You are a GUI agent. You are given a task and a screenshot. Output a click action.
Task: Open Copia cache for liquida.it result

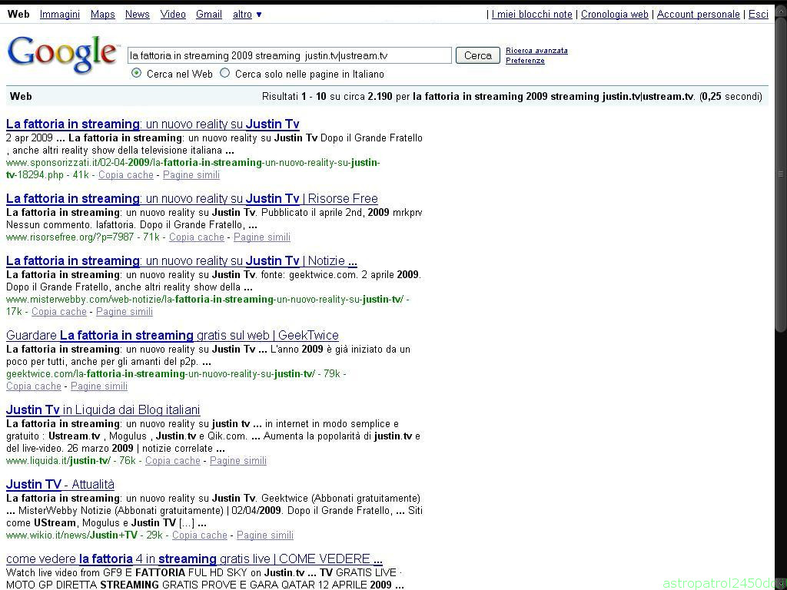pyautogui.click(x=173, y=461)
